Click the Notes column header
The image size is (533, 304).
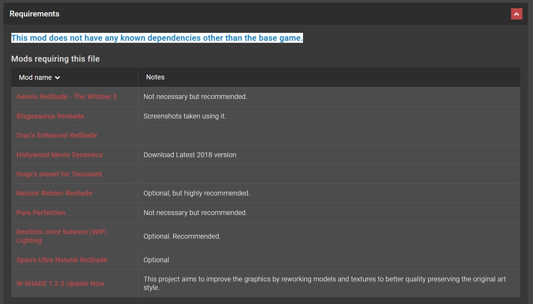155,77
